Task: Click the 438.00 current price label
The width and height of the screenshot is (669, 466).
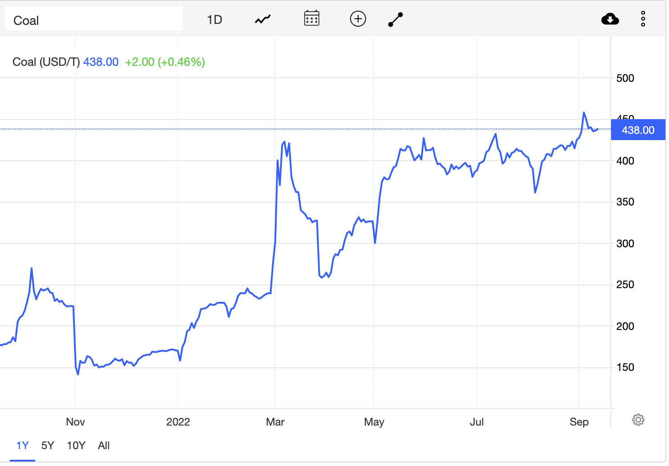Action: [638, 130]
